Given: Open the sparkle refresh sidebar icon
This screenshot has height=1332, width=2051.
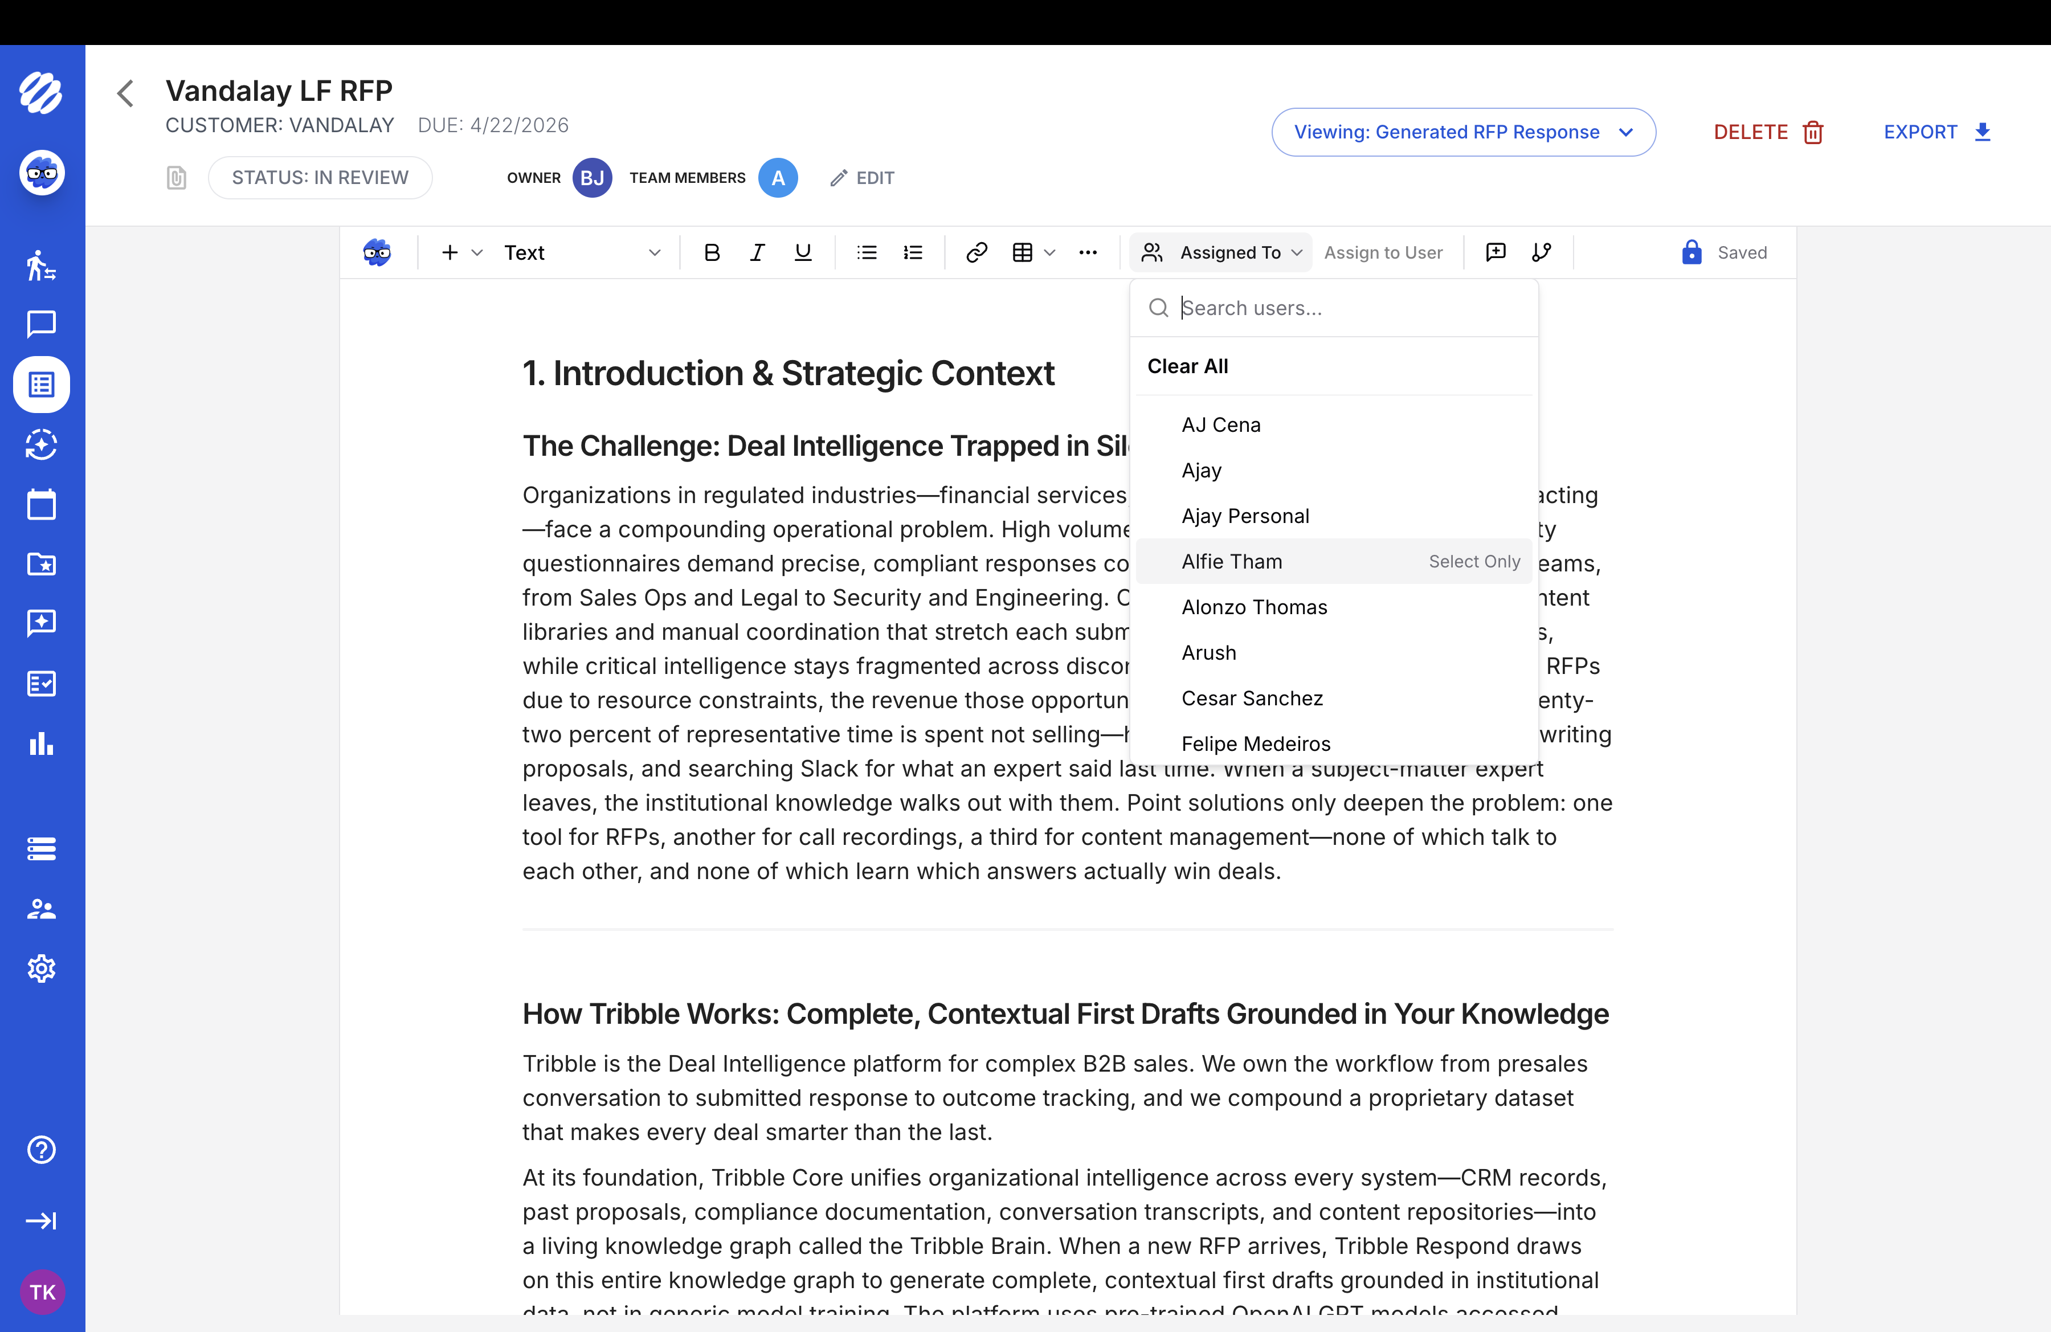Looking at the screenshot, I should pyautogui.click(x=42, y=444).
